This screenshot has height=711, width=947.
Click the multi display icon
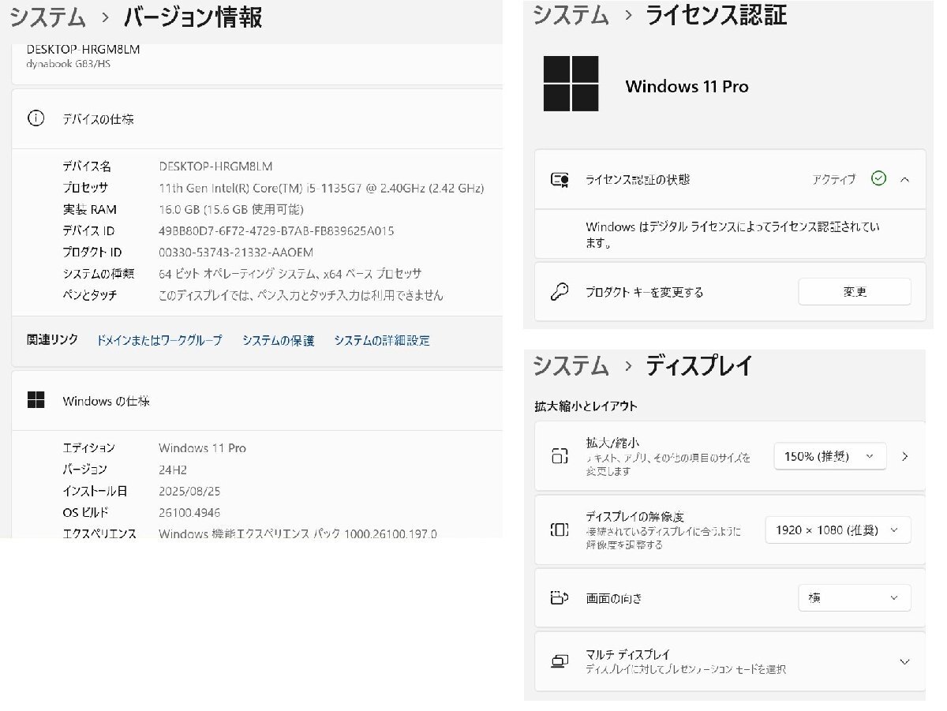[560, 661]
